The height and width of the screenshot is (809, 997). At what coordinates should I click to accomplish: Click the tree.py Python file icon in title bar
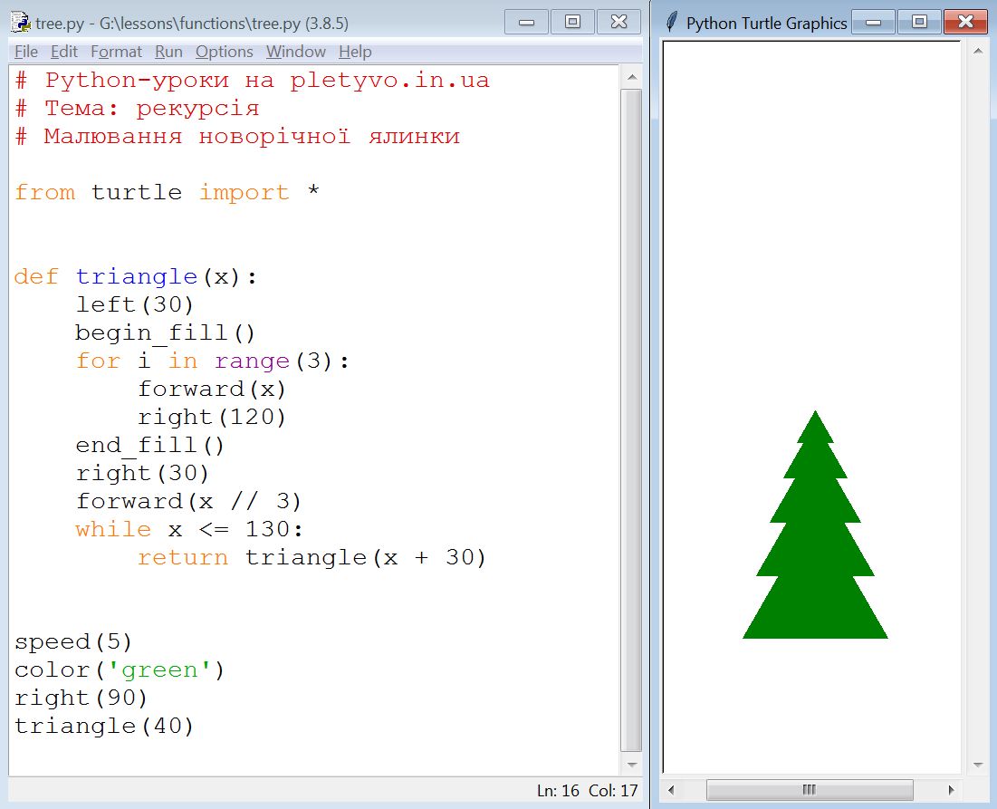pyautogui.click(x=20, y=23)
